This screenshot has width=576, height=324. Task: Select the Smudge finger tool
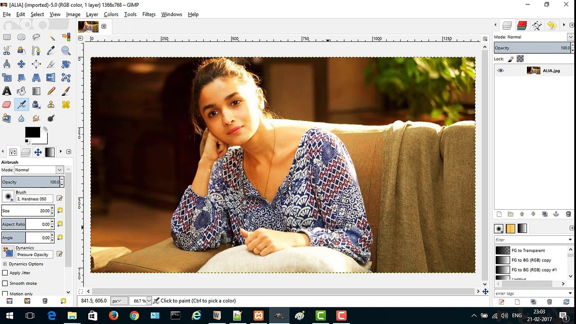(36, 118)
